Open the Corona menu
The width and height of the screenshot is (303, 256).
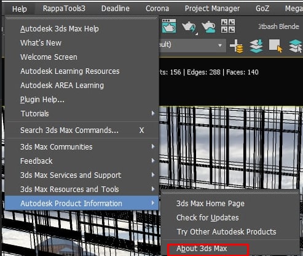(x=157, y=9)
